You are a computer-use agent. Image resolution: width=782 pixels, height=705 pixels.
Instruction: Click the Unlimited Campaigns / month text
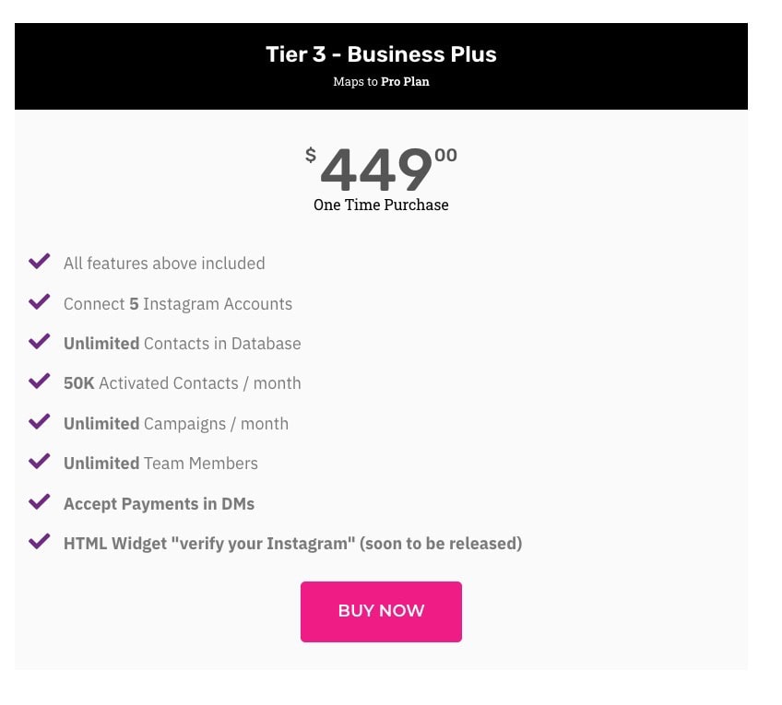click(176, 424)
